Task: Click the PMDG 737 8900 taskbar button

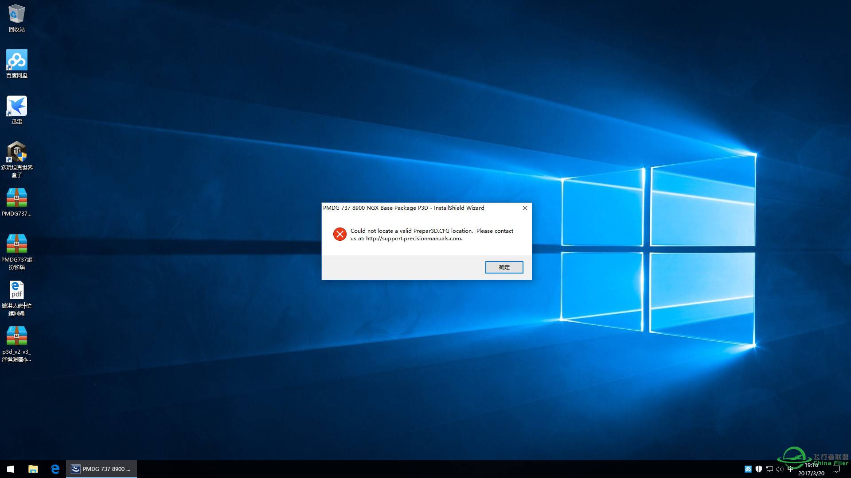Action: click(x=101, y=469)
